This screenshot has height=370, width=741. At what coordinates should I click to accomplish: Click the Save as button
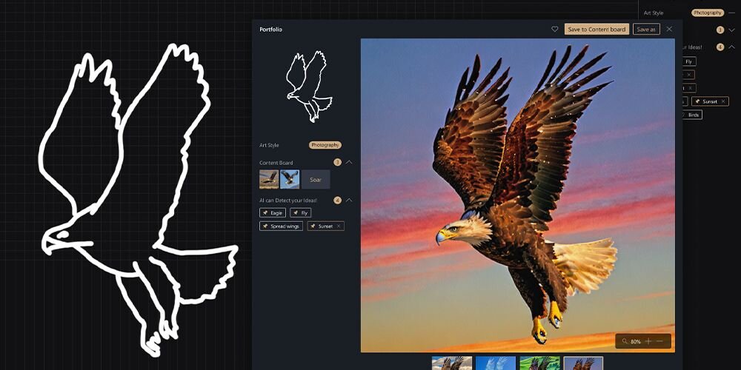(646, 30)
